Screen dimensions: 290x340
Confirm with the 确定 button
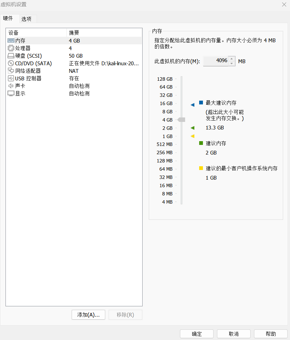[x=197, y=334]
